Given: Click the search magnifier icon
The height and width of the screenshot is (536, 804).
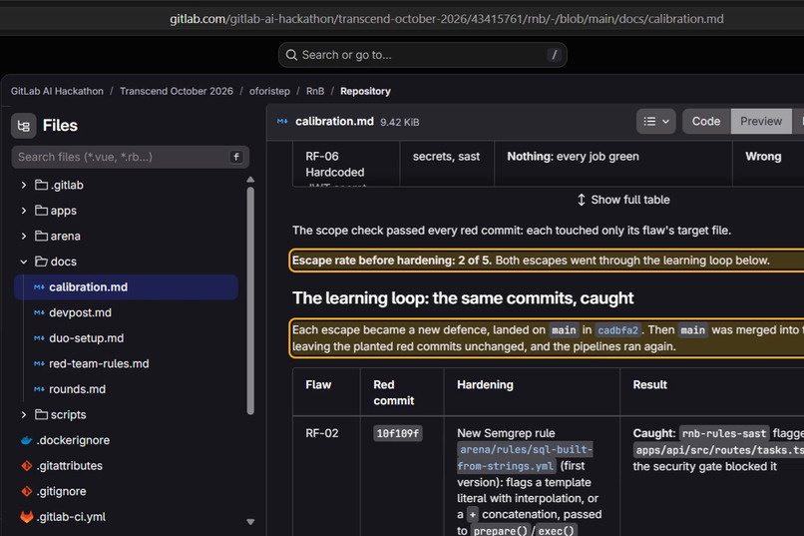Looking at the screenshot, I should 291,55.
